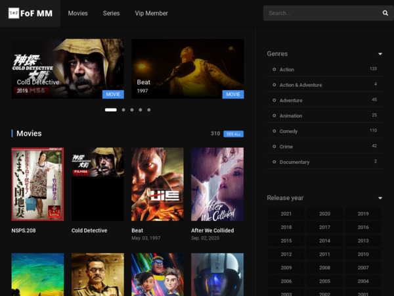Filter by release year 2014
Image resolution: width=394 pixels, height=296 pixels.
[x=324, y=241]
